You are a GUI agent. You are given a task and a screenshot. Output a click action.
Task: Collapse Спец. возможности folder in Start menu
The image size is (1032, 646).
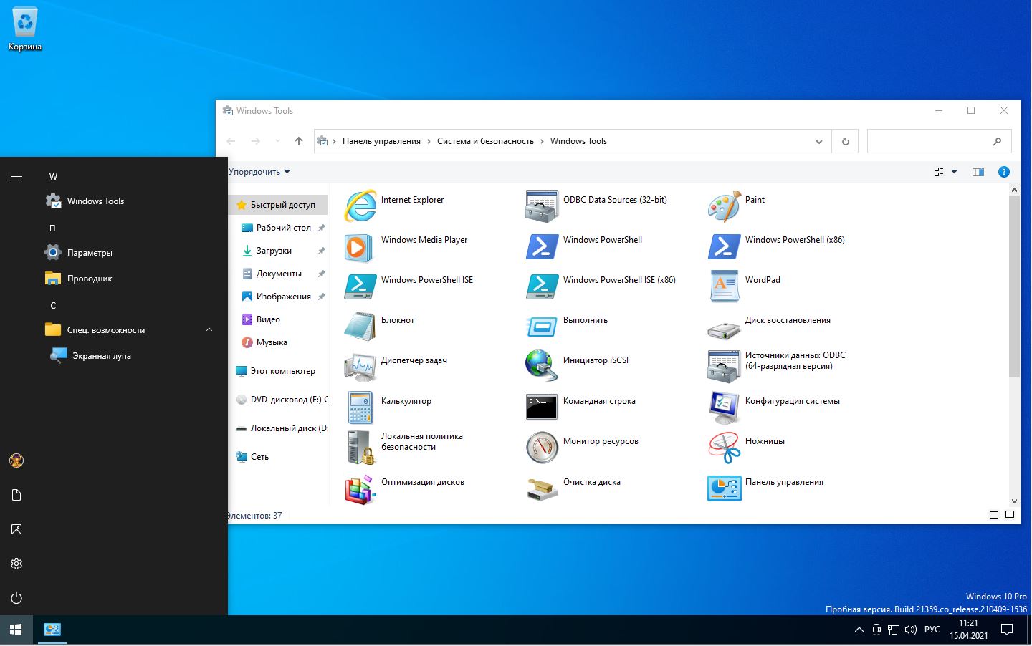[x=209, y=330]
